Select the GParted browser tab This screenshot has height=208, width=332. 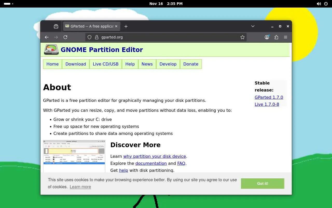(x=91, y=26)
